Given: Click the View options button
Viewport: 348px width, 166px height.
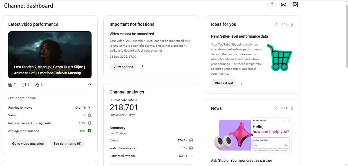Looking at the screenshot, I should click(x=123, y=67).
